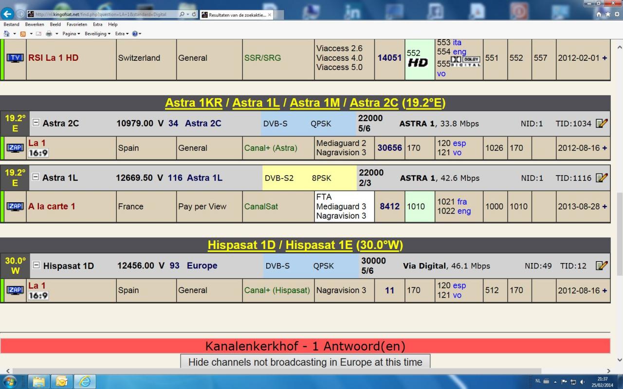
Task: Click the network tray icon
Action: tap(573, 382)
